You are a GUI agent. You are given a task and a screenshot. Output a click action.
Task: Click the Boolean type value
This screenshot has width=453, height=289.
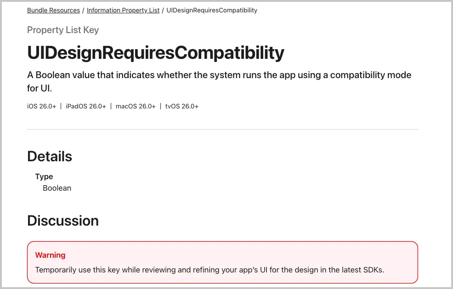click(x=57, y=188)
